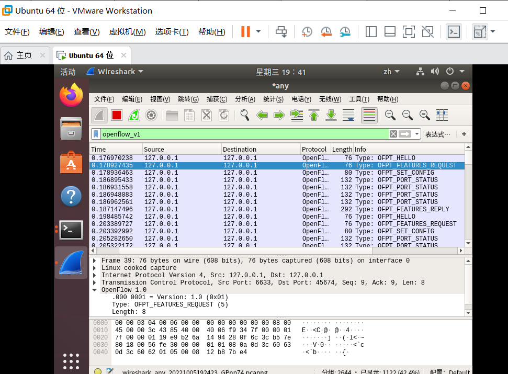Select packet at time 0.176970238
508x374 pixels.
277,158
